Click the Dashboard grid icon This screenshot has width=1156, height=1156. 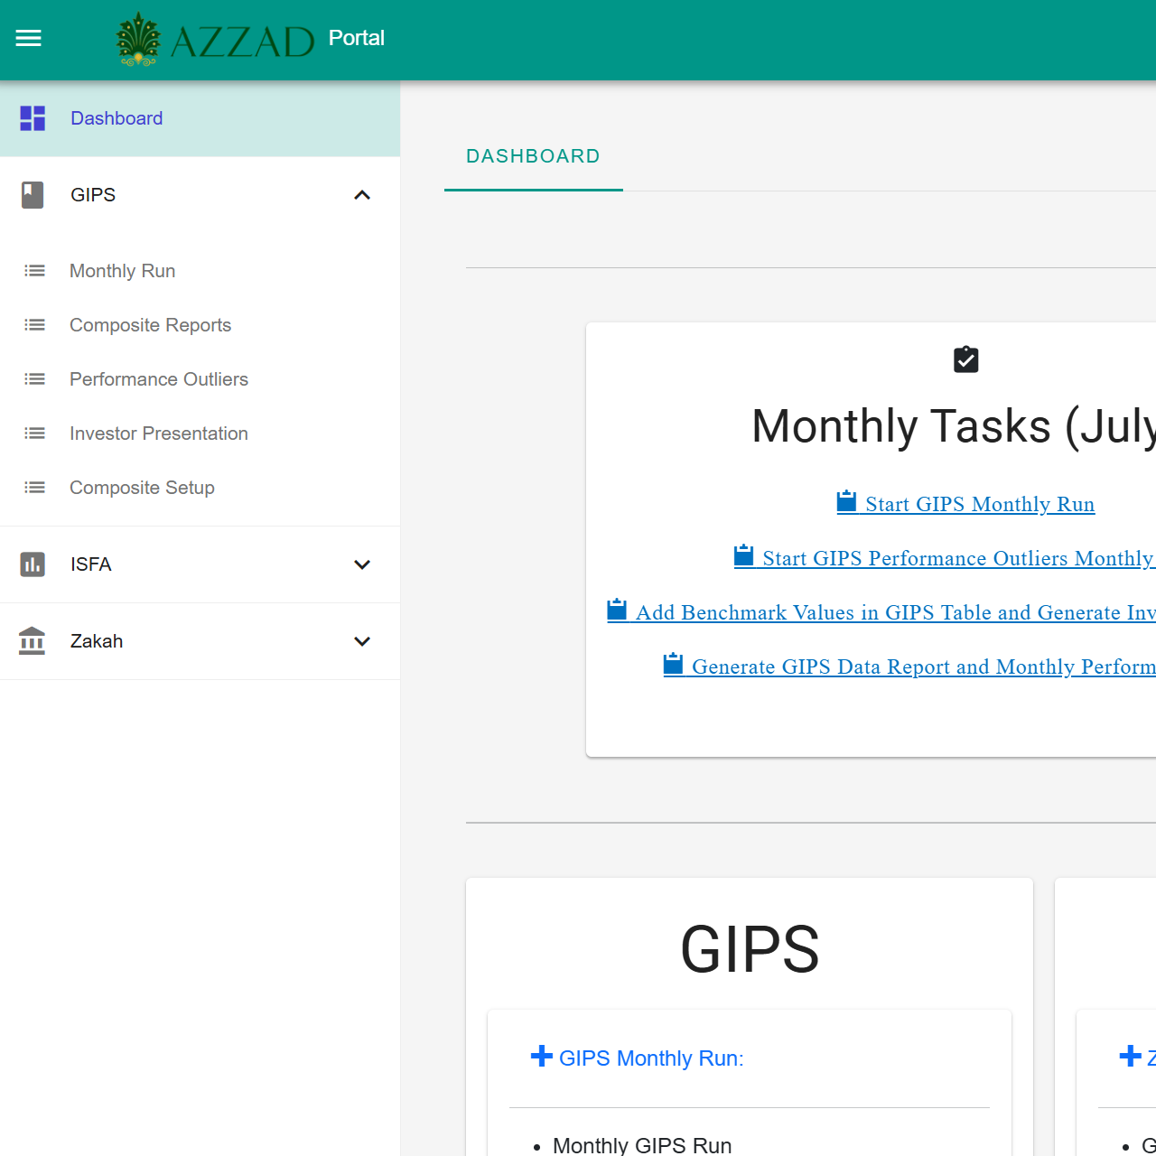pos(33,118)
